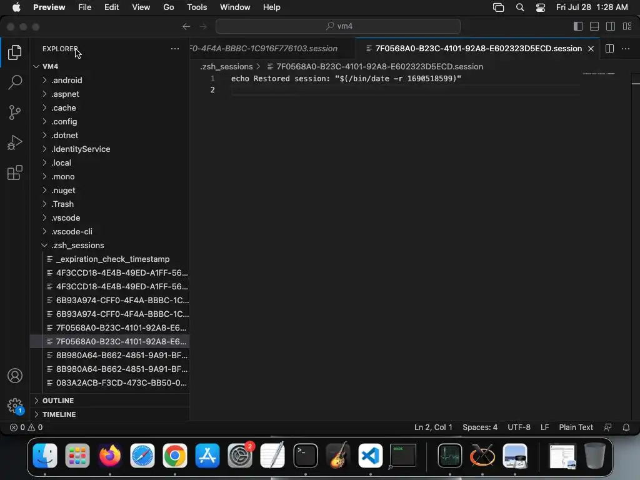
Task: Close the 7F0568A0 session tab
Action: click(x=591, y=49)
